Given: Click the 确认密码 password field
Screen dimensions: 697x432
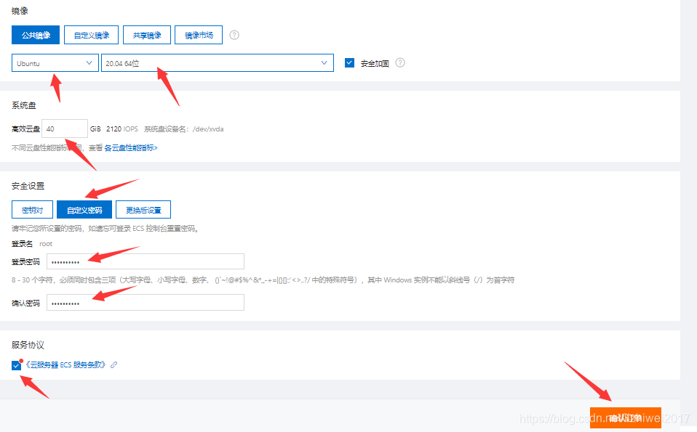Looking at the screenshot, I should click(x=146, y=303).
